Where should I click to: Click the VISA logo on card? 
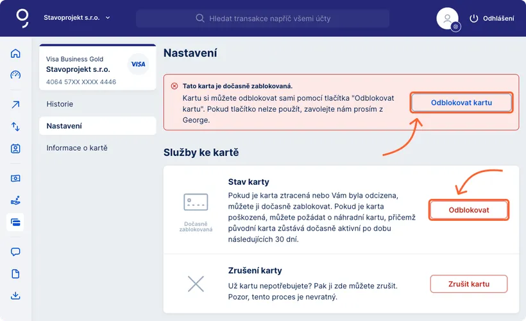tap(138, 64)
